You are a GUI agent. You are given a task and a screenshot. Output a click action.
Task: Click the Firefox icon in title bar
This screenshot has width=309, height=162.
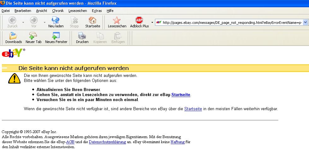tap(3, 3)
